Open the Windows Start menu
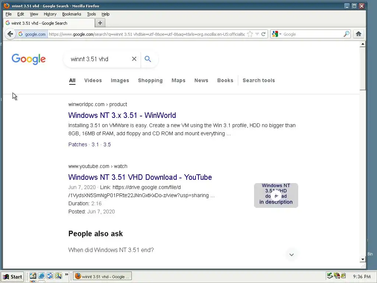The image size is (377, 283). tap(13, 276)
